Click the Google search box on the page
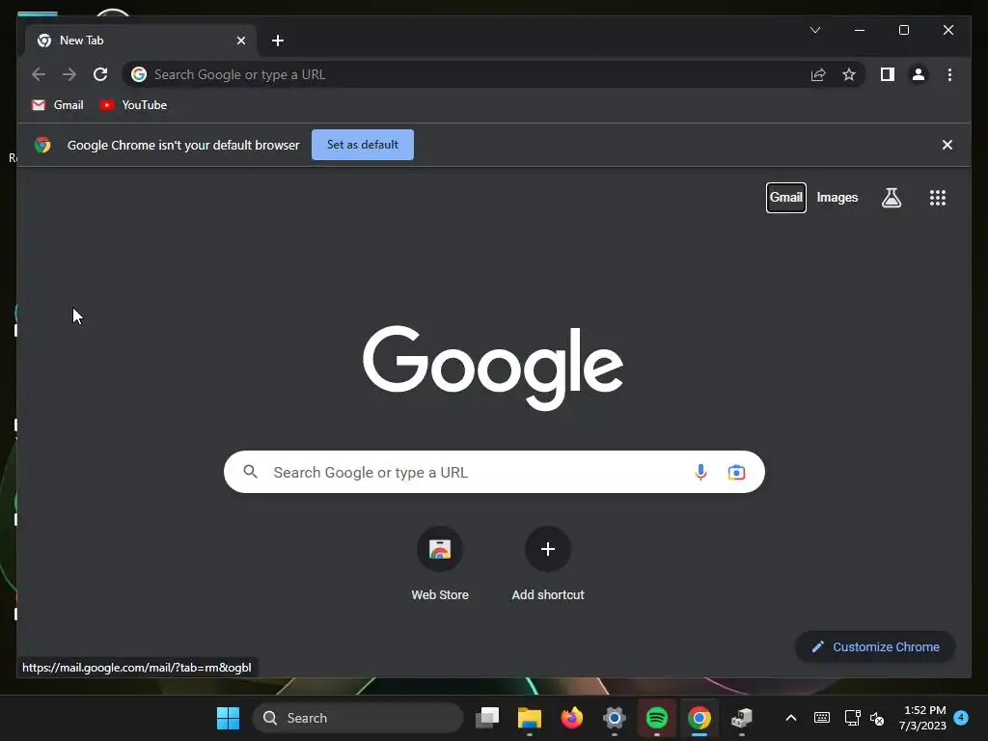Image resolution: width=988 pixels, height=741 pixels. point(494,472)
